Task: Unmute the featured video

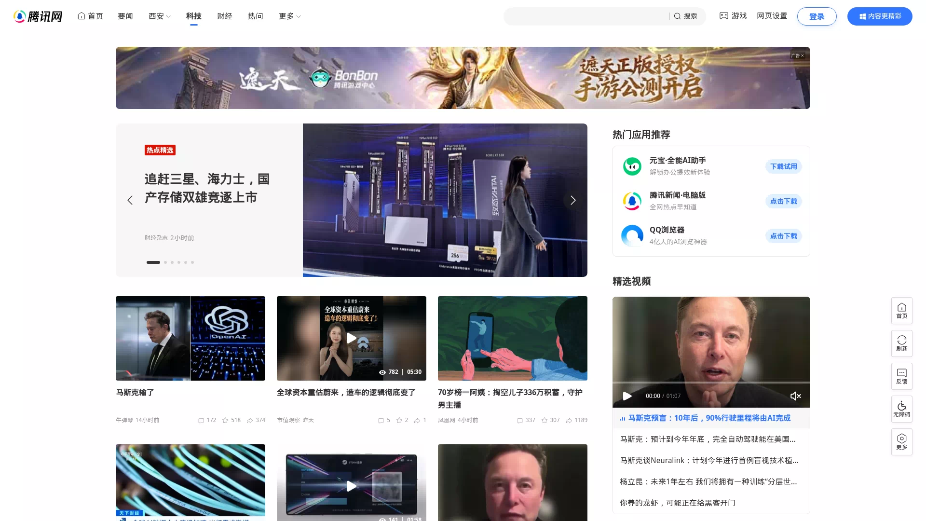Action: point(796,396)
